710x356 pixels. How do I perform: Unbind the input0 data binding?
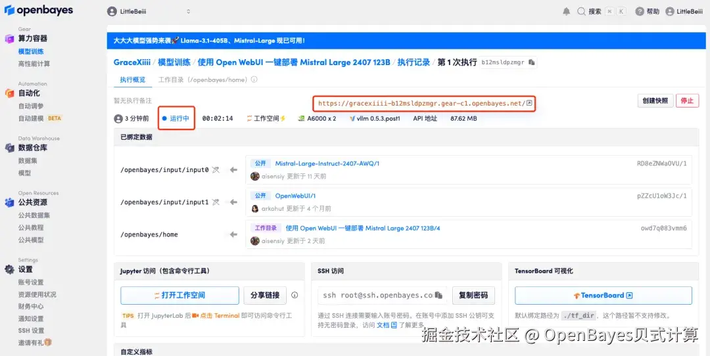pos(216,169)
